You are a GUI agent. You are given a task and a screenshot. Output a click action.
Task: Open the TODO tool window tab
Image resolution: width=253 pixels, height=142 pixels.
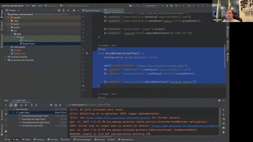click(26, 140)
